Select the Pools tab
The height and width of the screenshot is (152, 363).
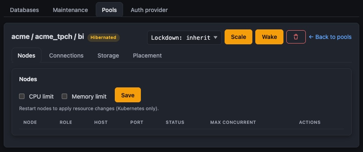click(x=109, y=10)
